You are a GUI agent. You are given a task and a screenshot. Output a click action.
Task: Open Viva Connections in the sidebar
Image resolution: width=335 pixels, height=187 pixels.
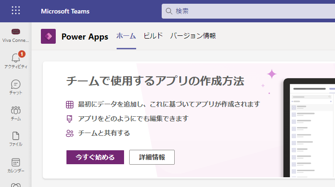[16, 35]
